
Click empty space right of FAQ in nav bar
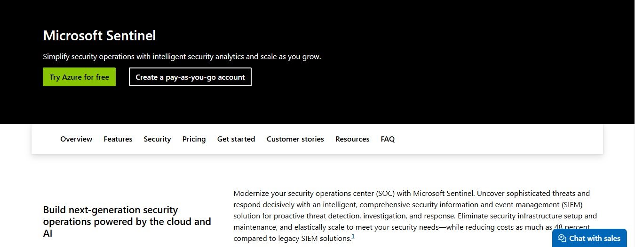point(494,139)
